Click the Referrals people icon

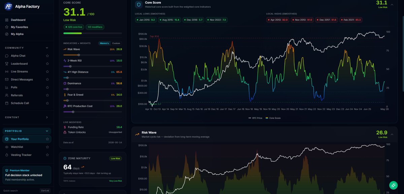point(7,95)
